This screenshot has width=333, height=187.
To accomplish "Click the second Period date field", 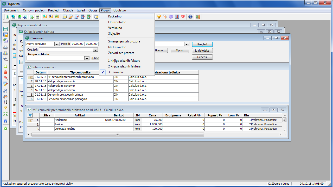I will click(92, 44).
